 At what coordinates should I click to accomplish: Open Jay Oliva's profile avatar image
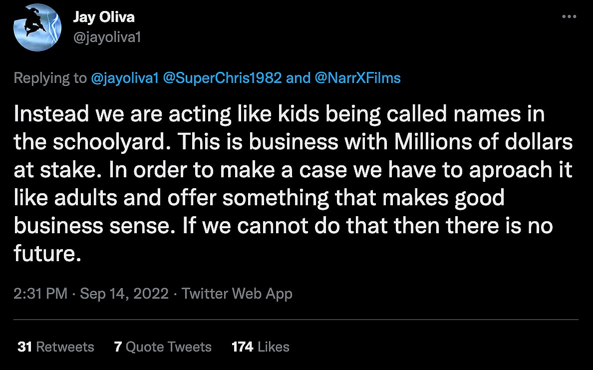(x=36, y=28)
